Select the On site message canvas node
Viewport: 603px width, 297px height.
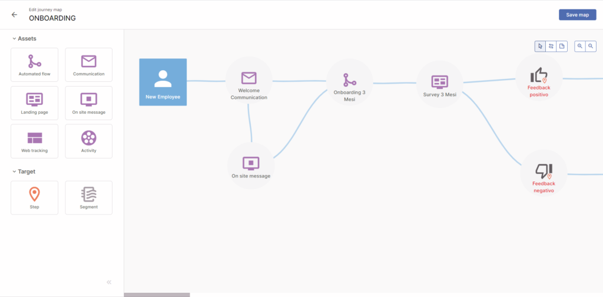point(251,166)
